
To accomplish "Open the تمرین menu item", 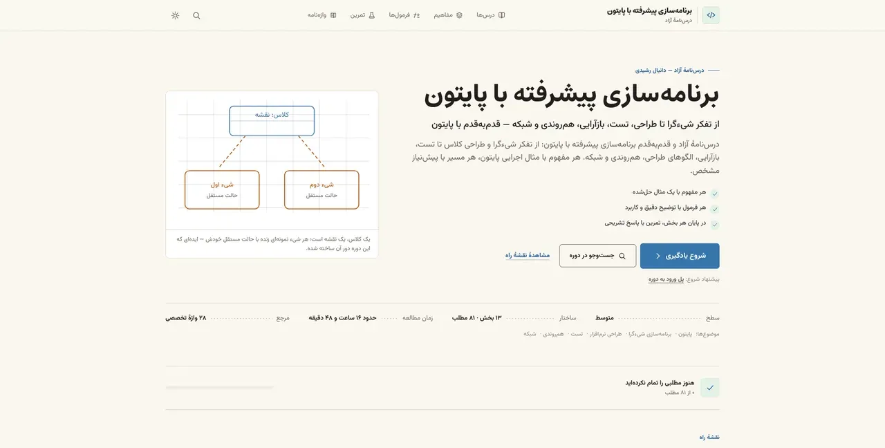I will pyautogui.click(x=362, y=15).
